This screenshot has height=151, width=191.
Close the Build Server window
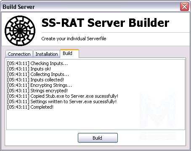point(184,6)
